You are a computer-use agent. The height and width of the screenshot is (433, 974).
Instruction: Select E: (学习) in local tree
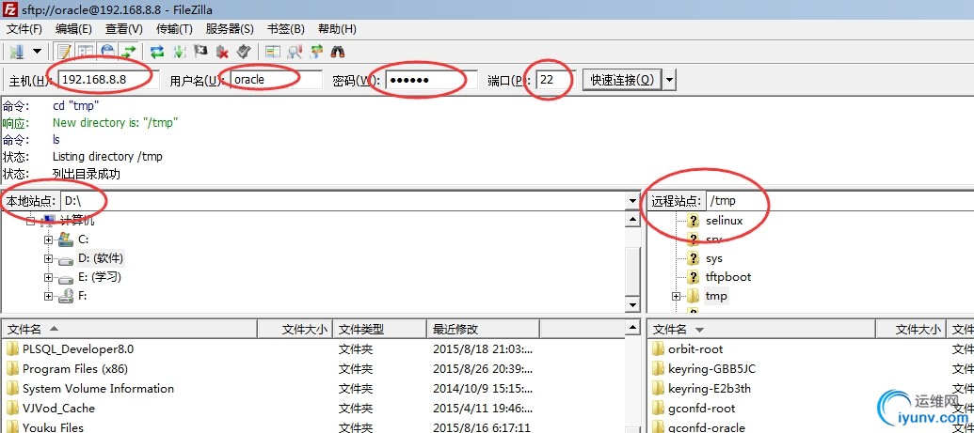pos(100,277)
